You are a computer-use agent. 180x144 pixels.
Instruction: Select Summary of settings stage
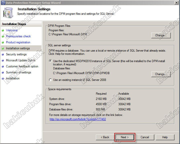coord(18,72)
